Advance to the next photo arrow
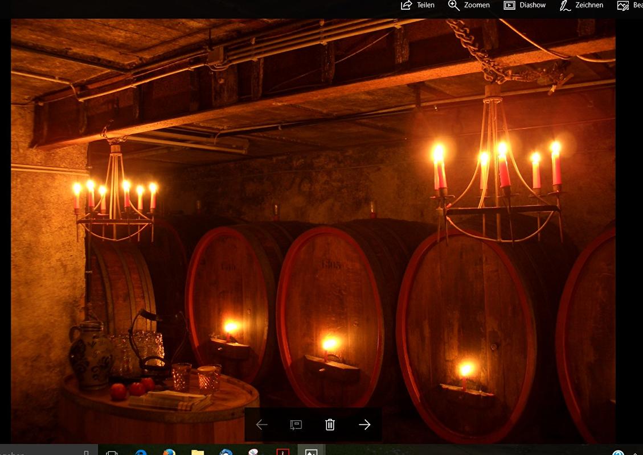 click(364, 425)
